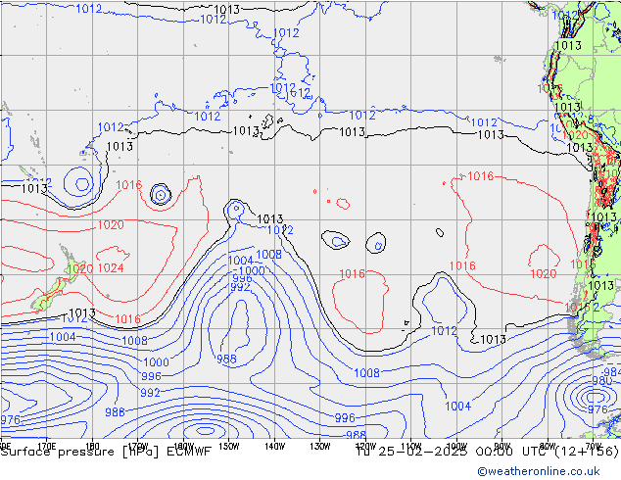Open the weatheronline.co.uk copyright link
The image size is (621, 480).
click(539, 471)
